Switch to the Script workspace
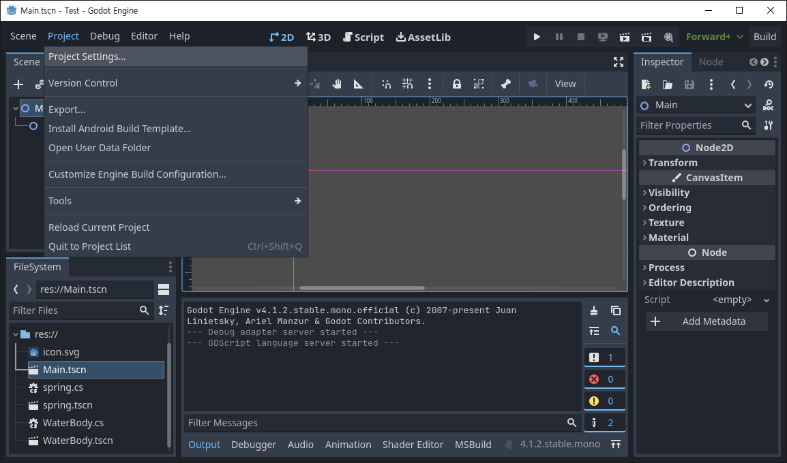The height and width of the screenshot is (463, 787). point(363,37)
